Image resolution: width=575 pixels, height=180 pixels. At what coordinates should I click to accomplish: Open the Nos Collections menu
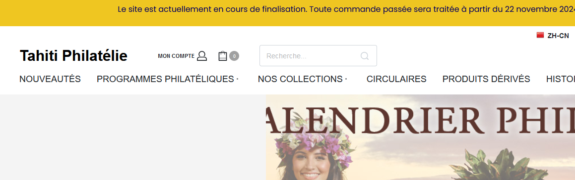300,79
